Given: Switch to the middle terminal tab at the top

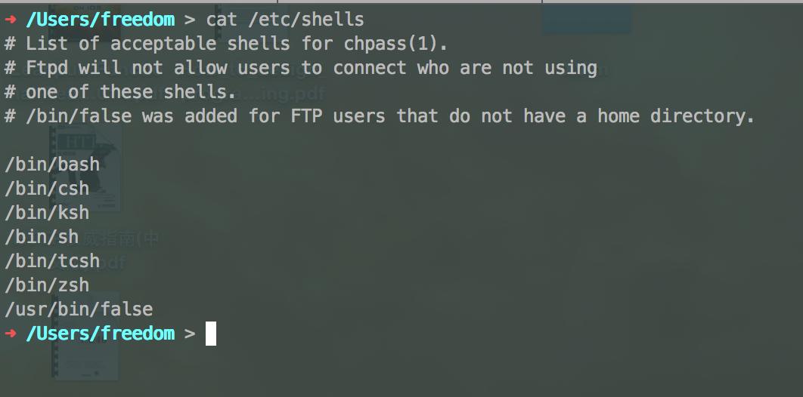Looking at the screenshot, I should 410,2.
